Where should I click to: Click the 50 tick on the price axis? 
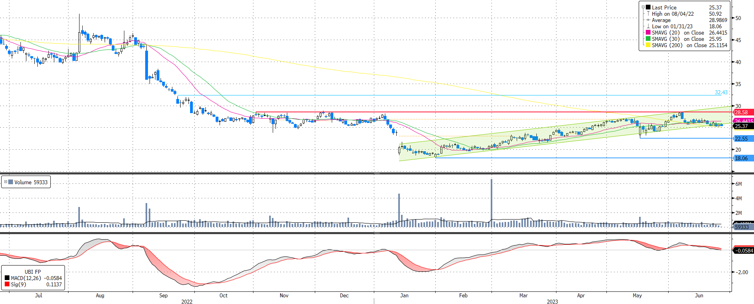[x=738, y=18]
